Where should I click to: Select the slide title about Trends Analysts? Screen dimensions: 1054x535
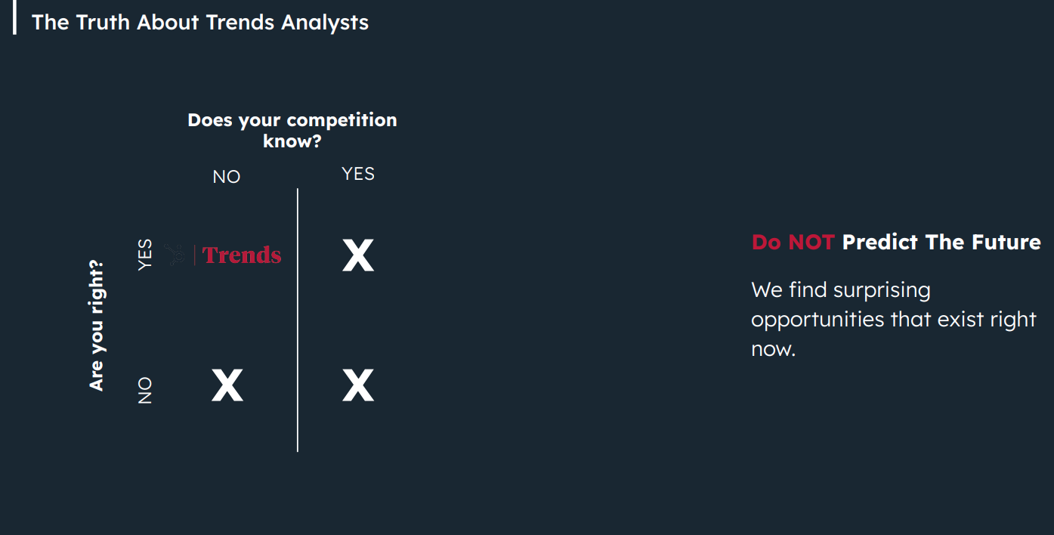click(200, 22)
